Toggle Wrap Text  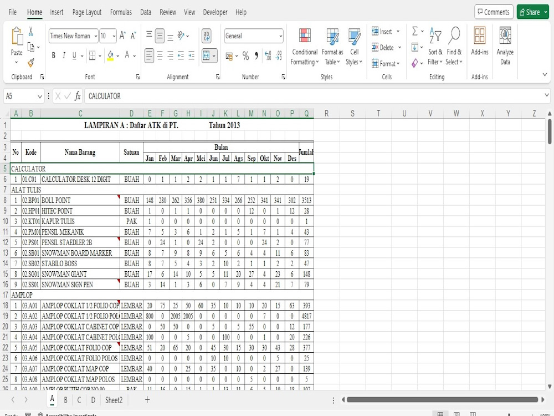tap(207, 35)
